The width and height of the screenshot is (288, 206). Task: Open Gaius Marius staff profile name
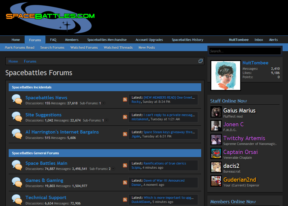pyautogui.click(x=239, y=110)
